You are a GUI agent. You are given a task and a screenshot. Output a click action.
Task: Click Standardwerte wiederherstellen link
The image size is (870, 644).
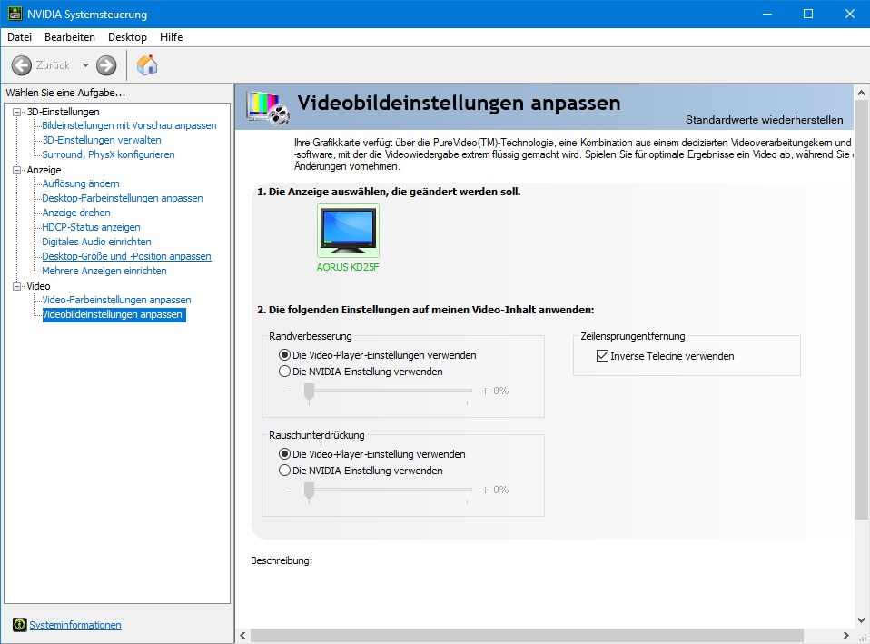[x=764, y=120]
